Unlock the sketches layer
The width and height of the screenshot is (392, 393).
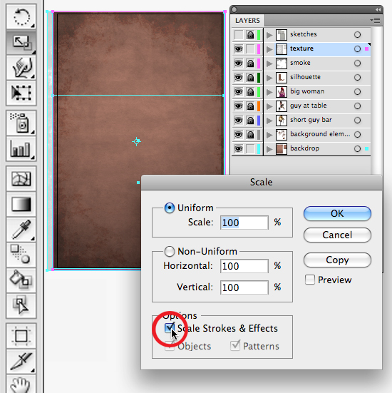pyautogui.click(x=250, y=34)
